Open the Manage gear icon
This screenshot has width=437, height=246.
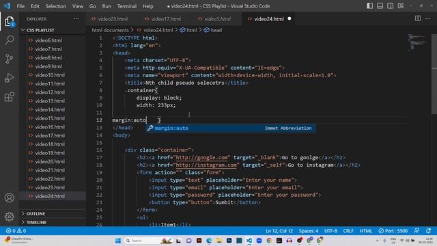(9, 217)
